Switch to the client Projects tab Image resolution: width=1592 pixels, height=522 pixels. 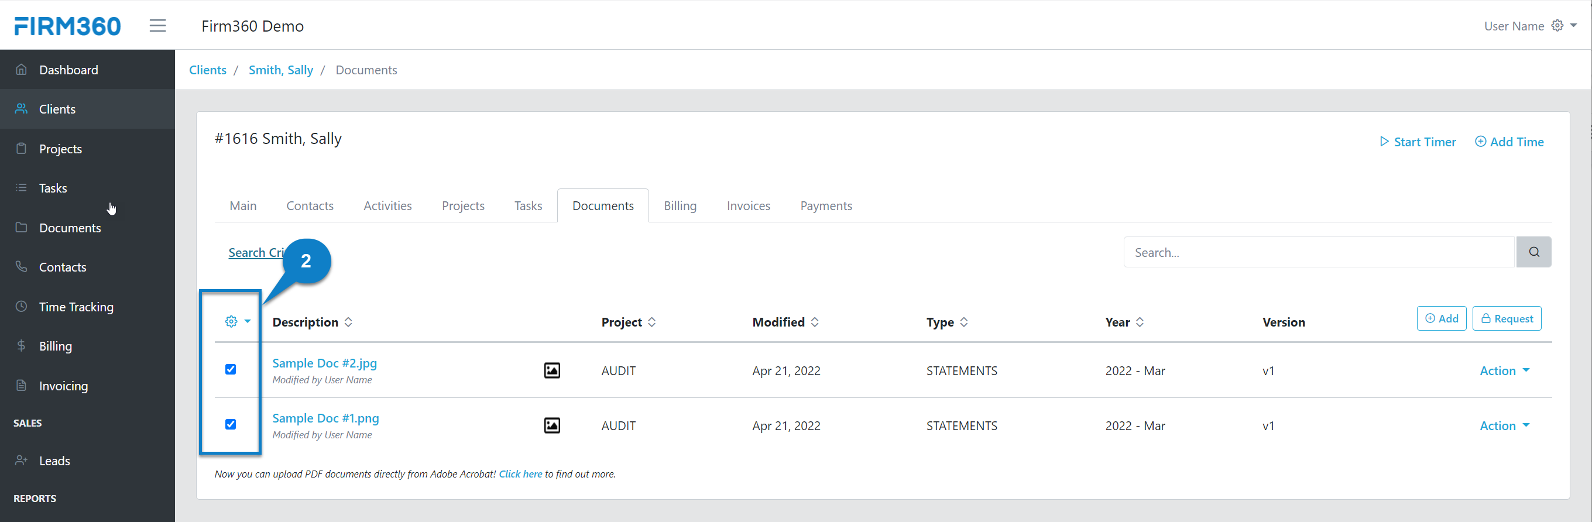463,206
